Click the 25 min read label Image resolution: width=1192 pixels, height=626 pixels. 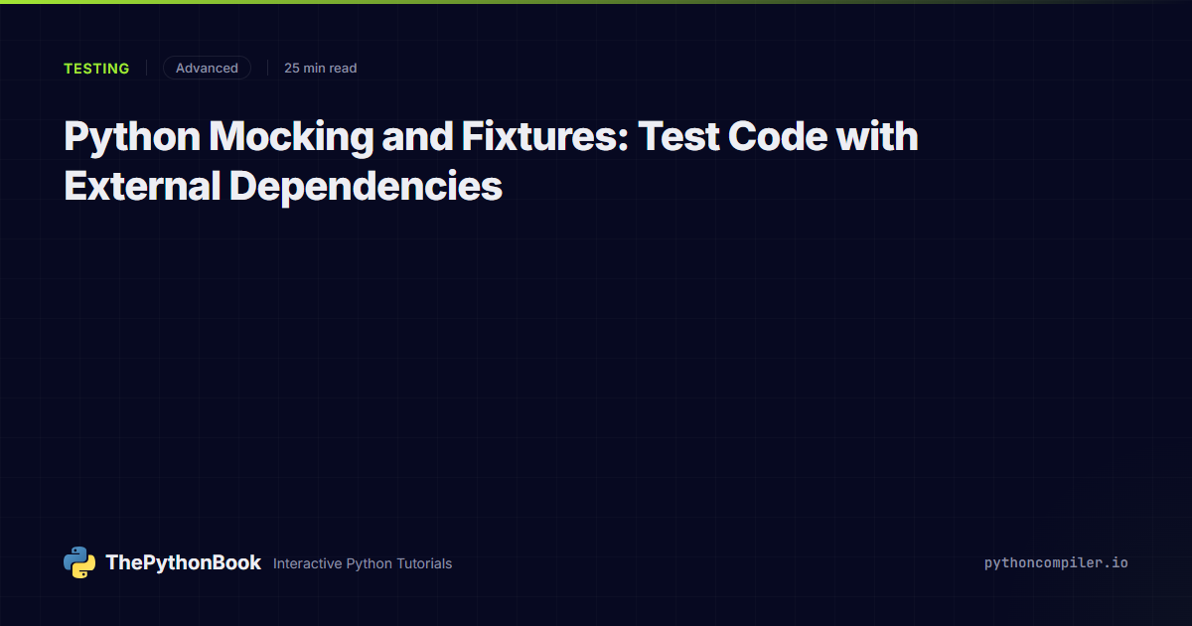click(320, 69)
